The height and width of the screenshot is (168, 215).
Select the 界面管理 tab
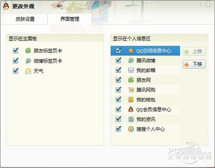tap(70, 19)
